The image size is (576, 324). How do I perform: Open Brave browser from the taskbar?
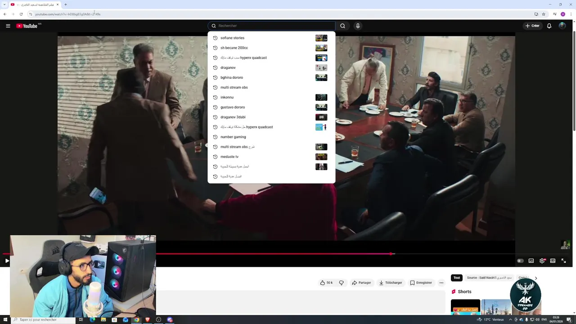pyautogui.click(x=147, y=319)
